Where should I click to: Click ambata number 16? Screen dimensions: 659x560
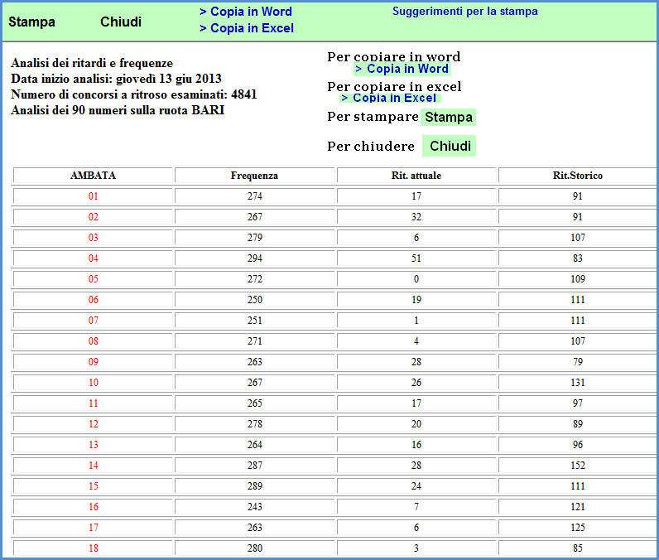(94, 507)
